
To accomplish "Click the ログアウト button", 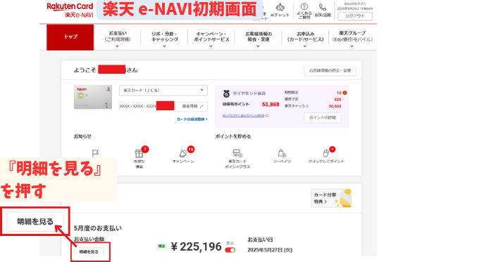I will click(x=355, y=16).
